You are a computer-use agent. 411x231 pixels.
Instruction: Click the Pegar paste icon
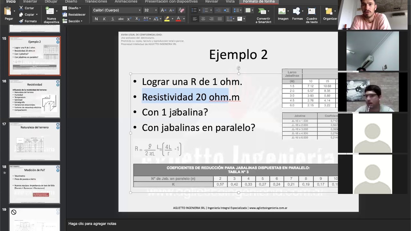click(x=7, y=11)
